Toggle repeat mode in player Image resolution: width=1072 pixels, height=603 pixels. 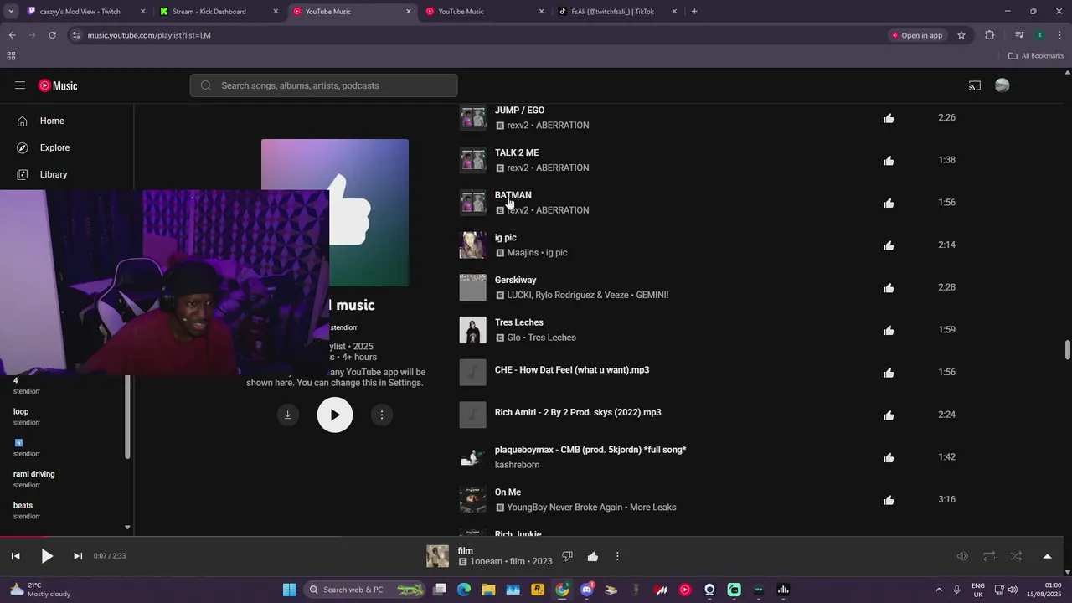tap(989, 556)
